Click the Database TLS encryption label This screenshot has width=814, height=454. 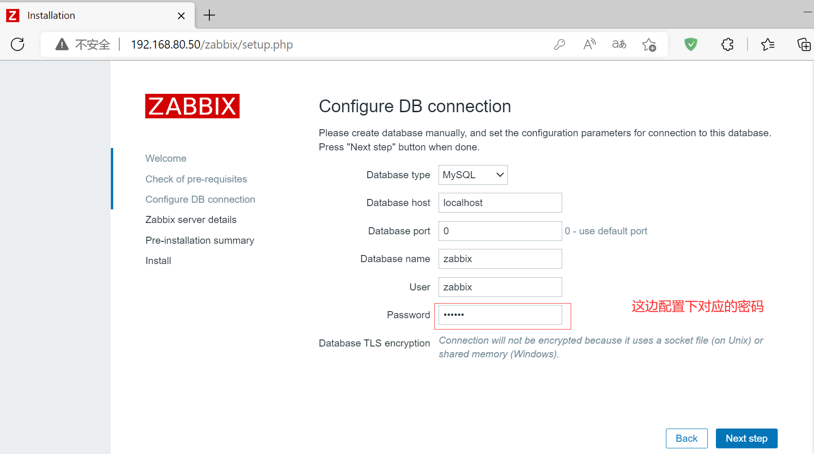(374, 343)
